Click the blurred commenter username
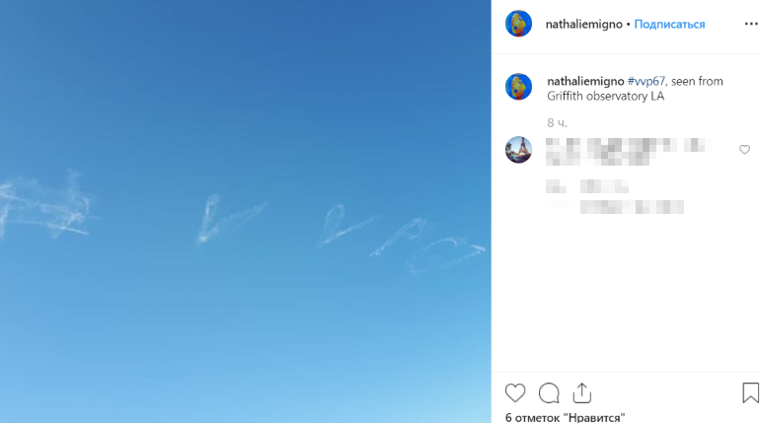 (x=563, y=145)
